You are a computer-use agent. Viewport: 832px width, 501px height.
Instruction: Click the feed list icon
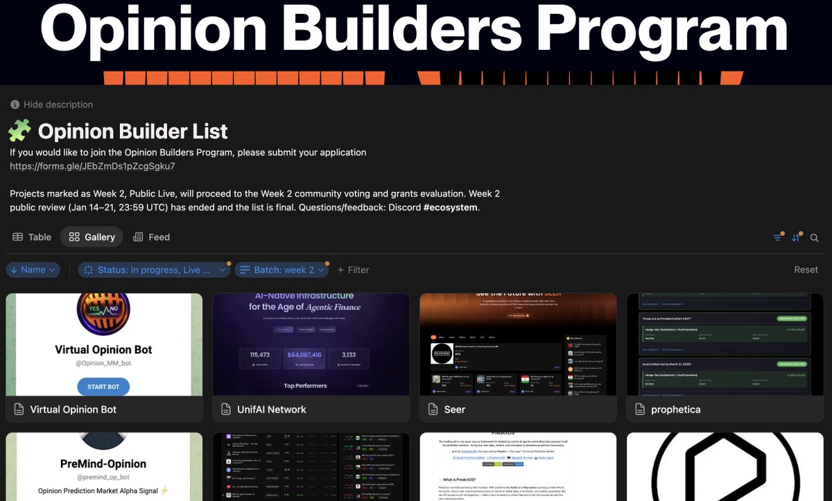[x=138, y=237]
